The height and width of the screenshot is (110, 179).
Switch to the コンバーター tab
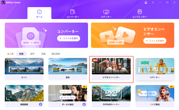pos(73,14)
